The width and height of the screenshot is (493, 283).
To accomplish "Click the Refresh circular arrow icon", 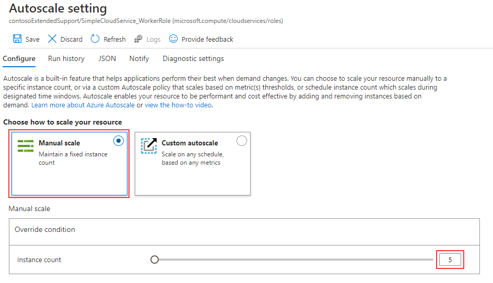I will pyautogui.click(x=95, y=39).
